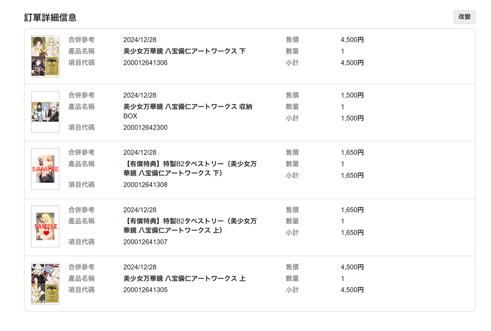Screen dimensions: 491x331
Task: Open thumbnail for アートワークス 下 artbook
Action: [x=45, y=56]
